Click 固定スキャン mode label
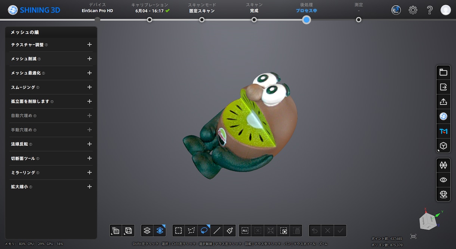This screenshot has width=456, height=249. [x=202, y=11]
